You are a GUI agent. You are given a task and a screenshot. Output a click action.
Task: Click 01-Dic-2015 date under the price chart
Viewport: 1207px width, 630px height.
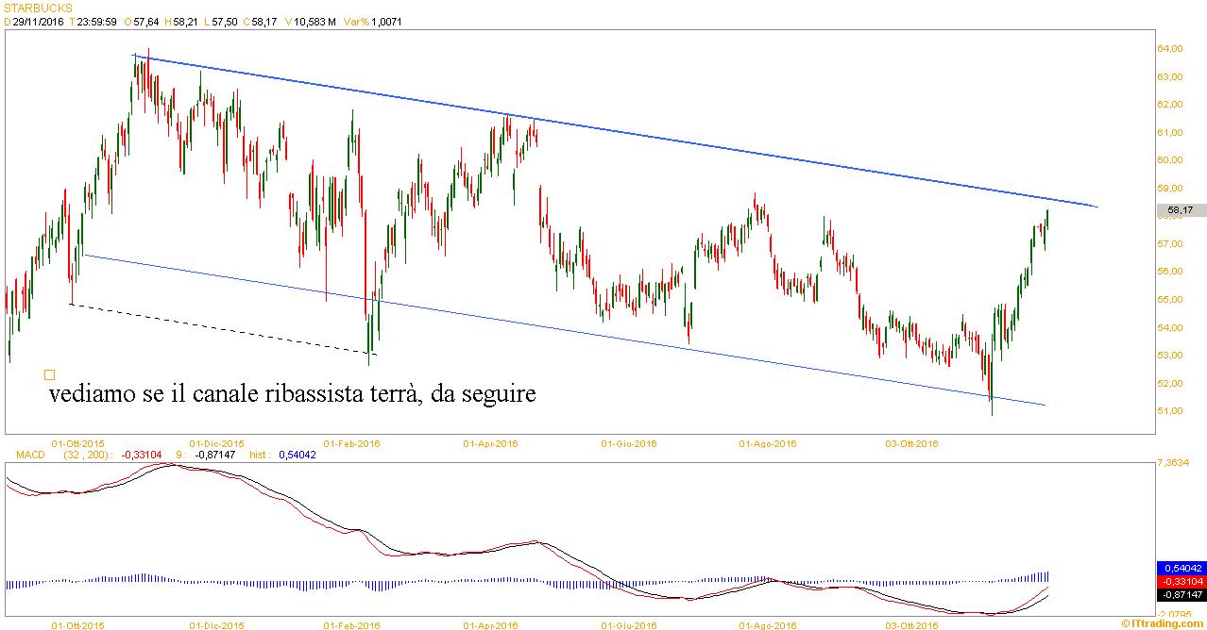217,442
